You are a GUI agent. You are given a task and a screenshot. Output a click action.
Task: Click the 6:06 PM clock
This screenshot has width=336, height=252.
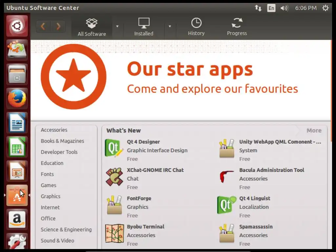coord(306,8)
